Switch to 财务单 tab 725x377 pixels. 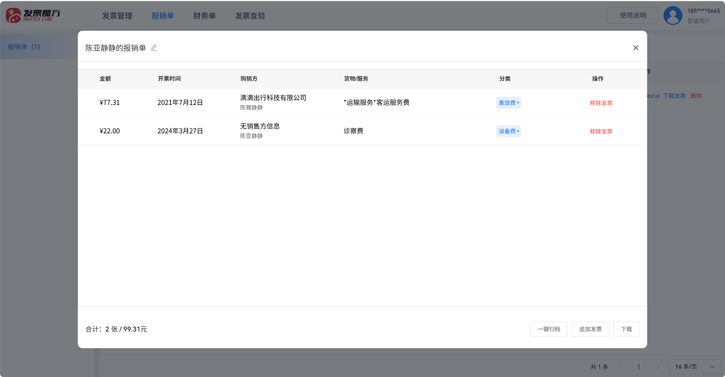pos(204,16)
